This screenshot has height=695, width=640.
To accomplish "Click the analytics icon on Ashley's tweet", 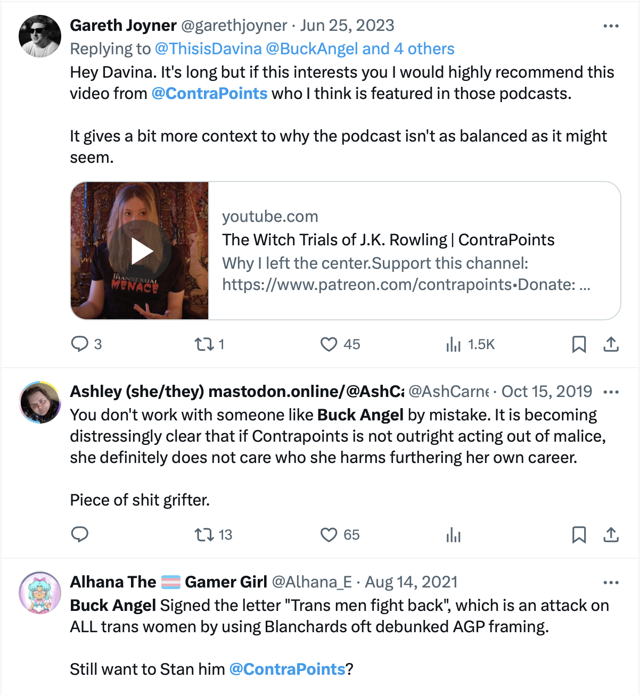I will click(454, 535).
